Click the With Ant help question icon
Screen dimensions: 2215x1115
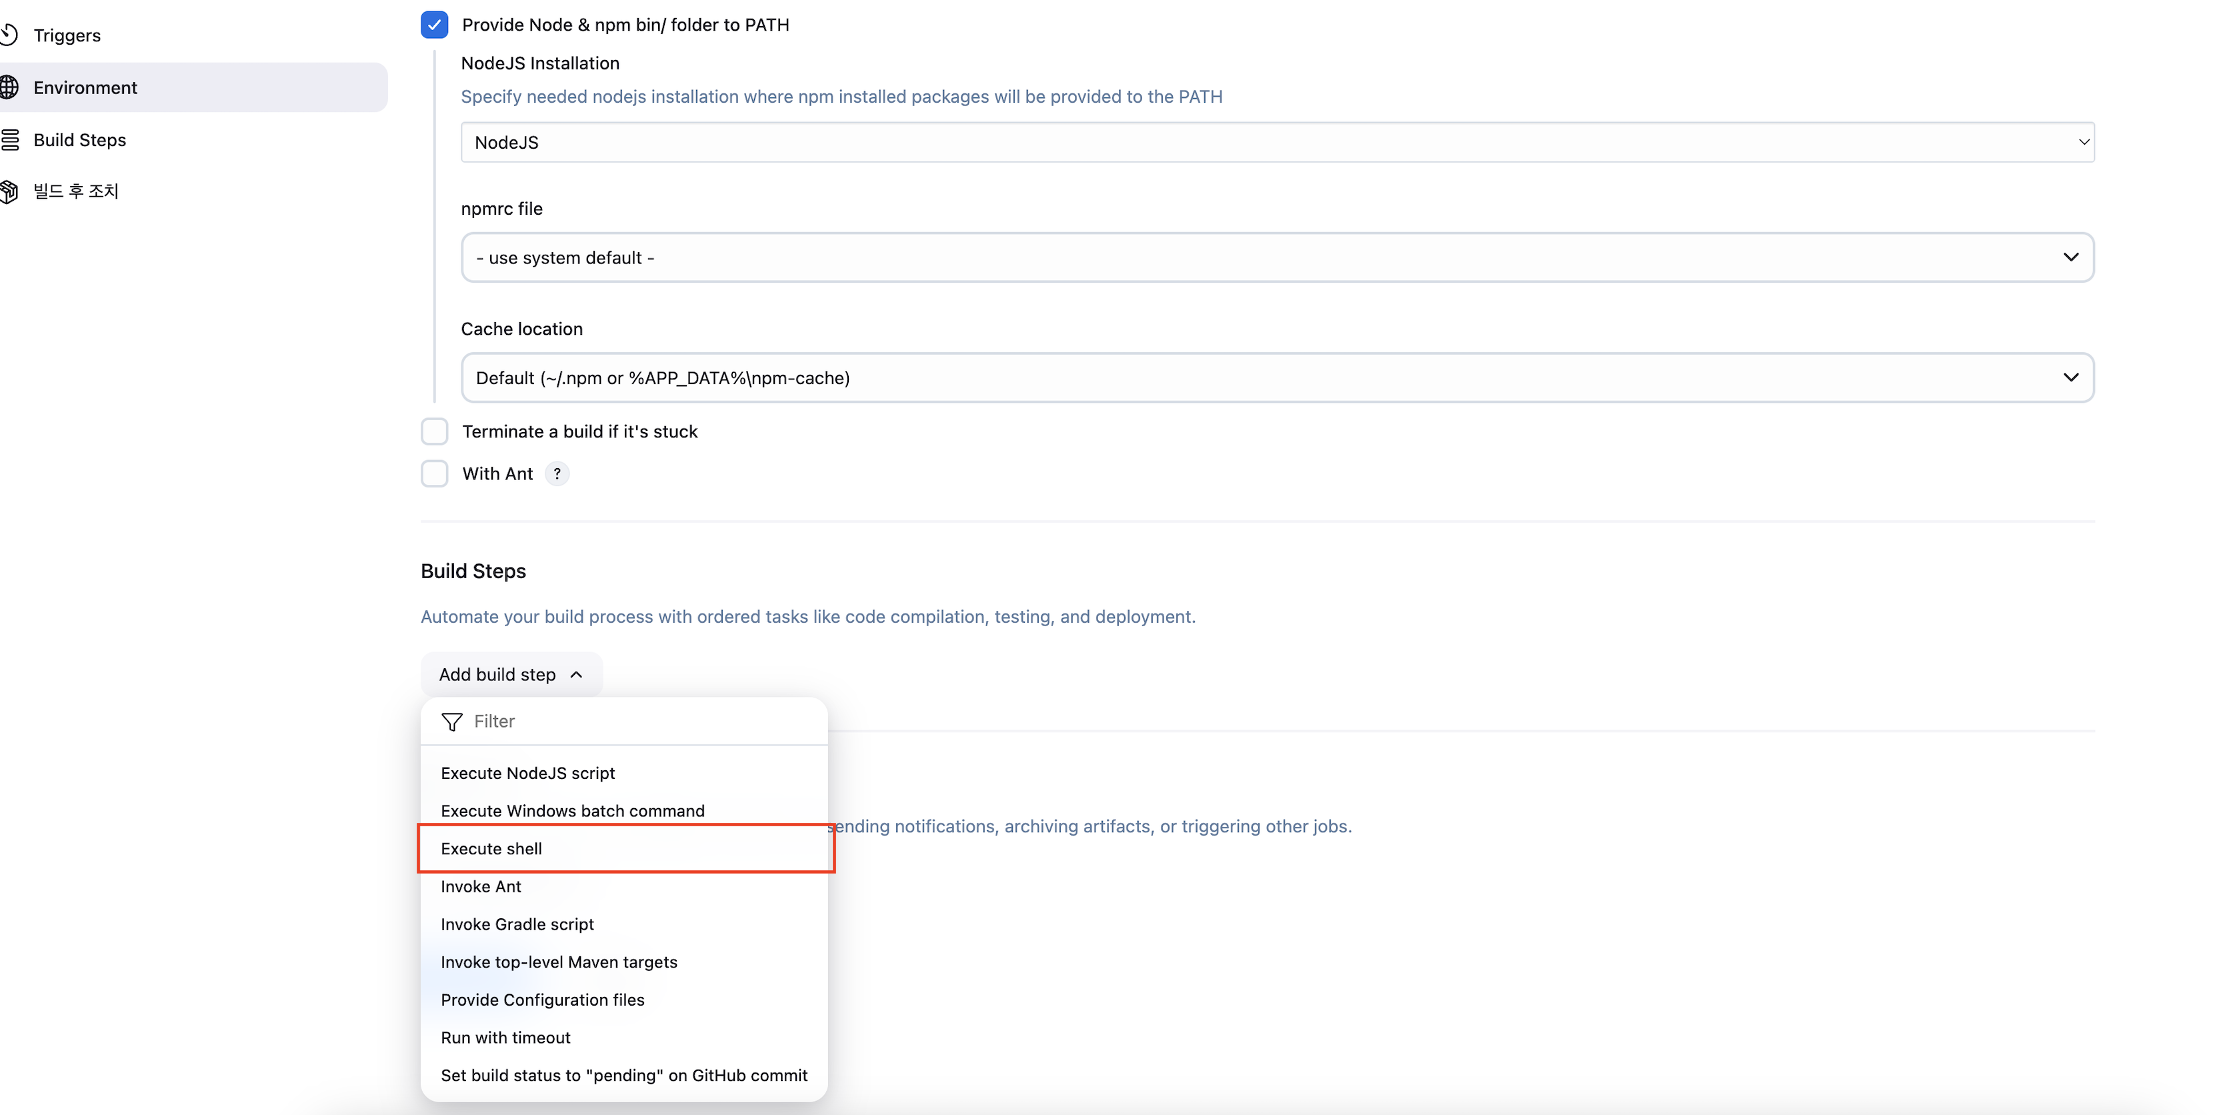[x=557, y=473]
